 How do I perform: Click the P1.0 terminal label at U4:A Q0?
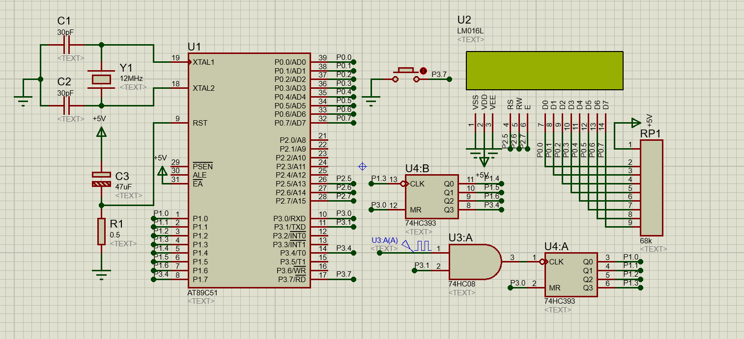click(x=631, y=257)
